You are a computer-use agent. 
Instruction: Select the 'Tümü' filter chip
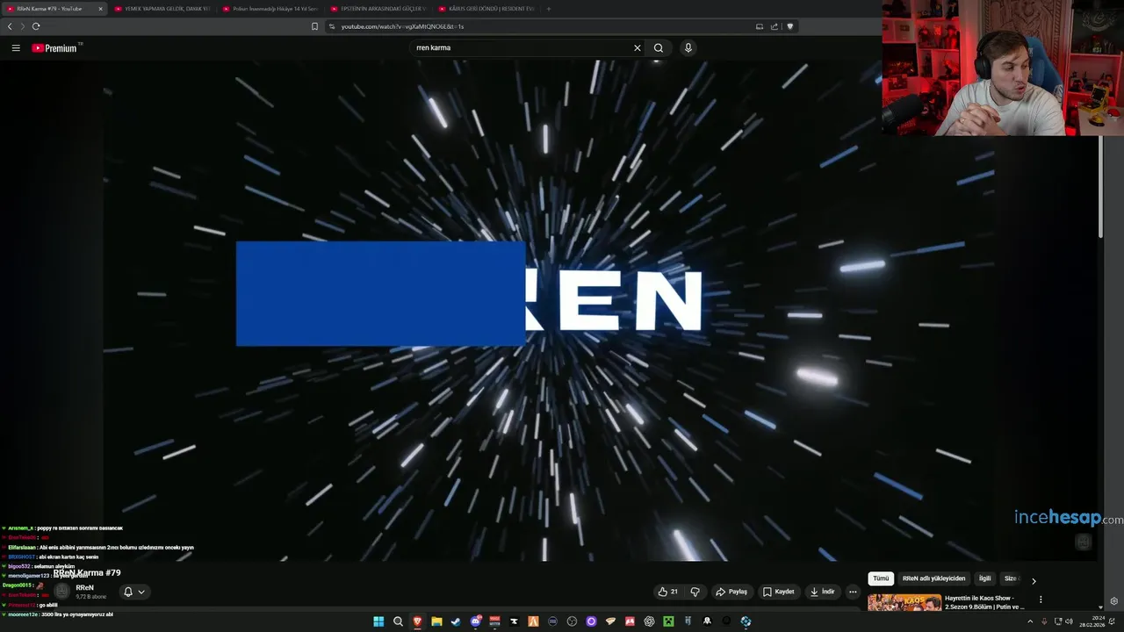coord(881,578)
